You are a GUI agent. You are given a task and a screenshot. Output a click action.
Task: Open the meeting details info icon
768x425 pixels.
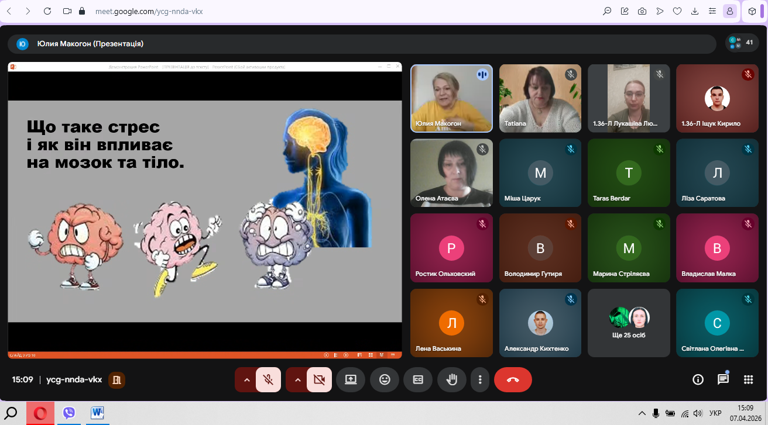[x=698, y=379]
